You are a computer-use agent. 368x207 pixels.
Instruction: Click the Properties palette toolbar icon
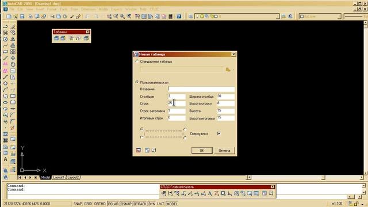[x=137, y=17]
